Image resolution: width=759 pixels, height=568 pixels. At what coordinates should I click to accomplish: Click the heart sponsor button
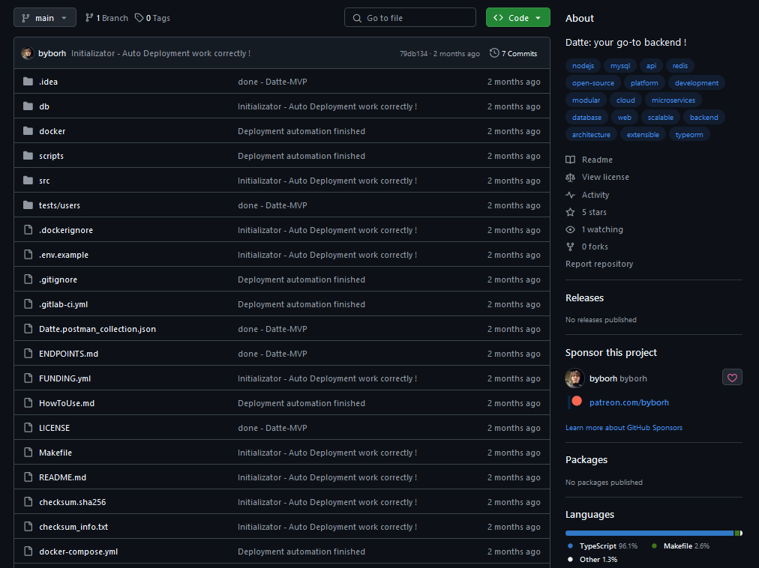(732, 378)
